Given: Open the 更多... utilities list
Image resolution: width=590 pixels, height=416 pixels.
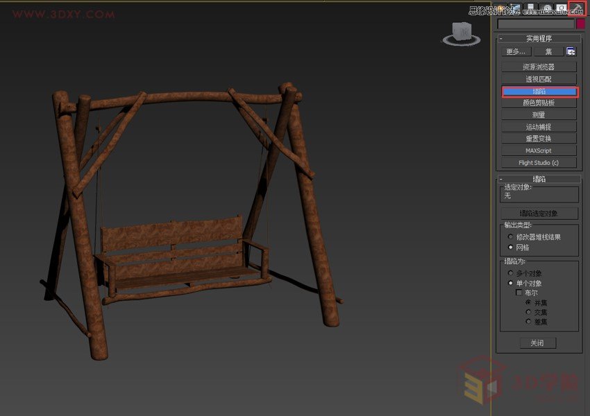Looking at the screenshot, I should click(516, 51).
